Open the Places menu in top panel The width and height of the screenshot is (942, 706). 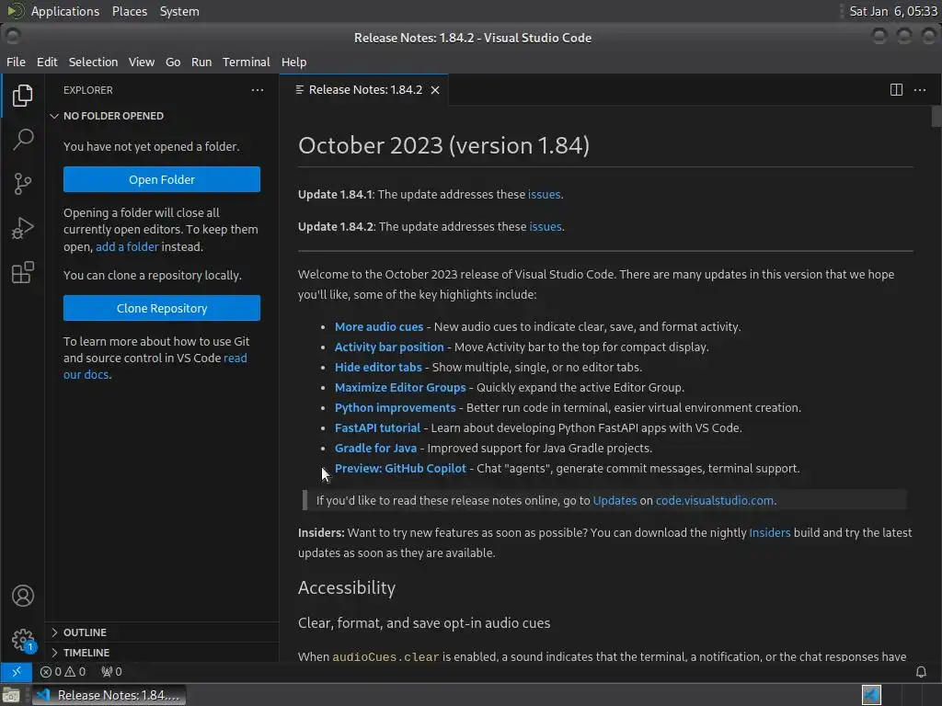tap(129, 11)
